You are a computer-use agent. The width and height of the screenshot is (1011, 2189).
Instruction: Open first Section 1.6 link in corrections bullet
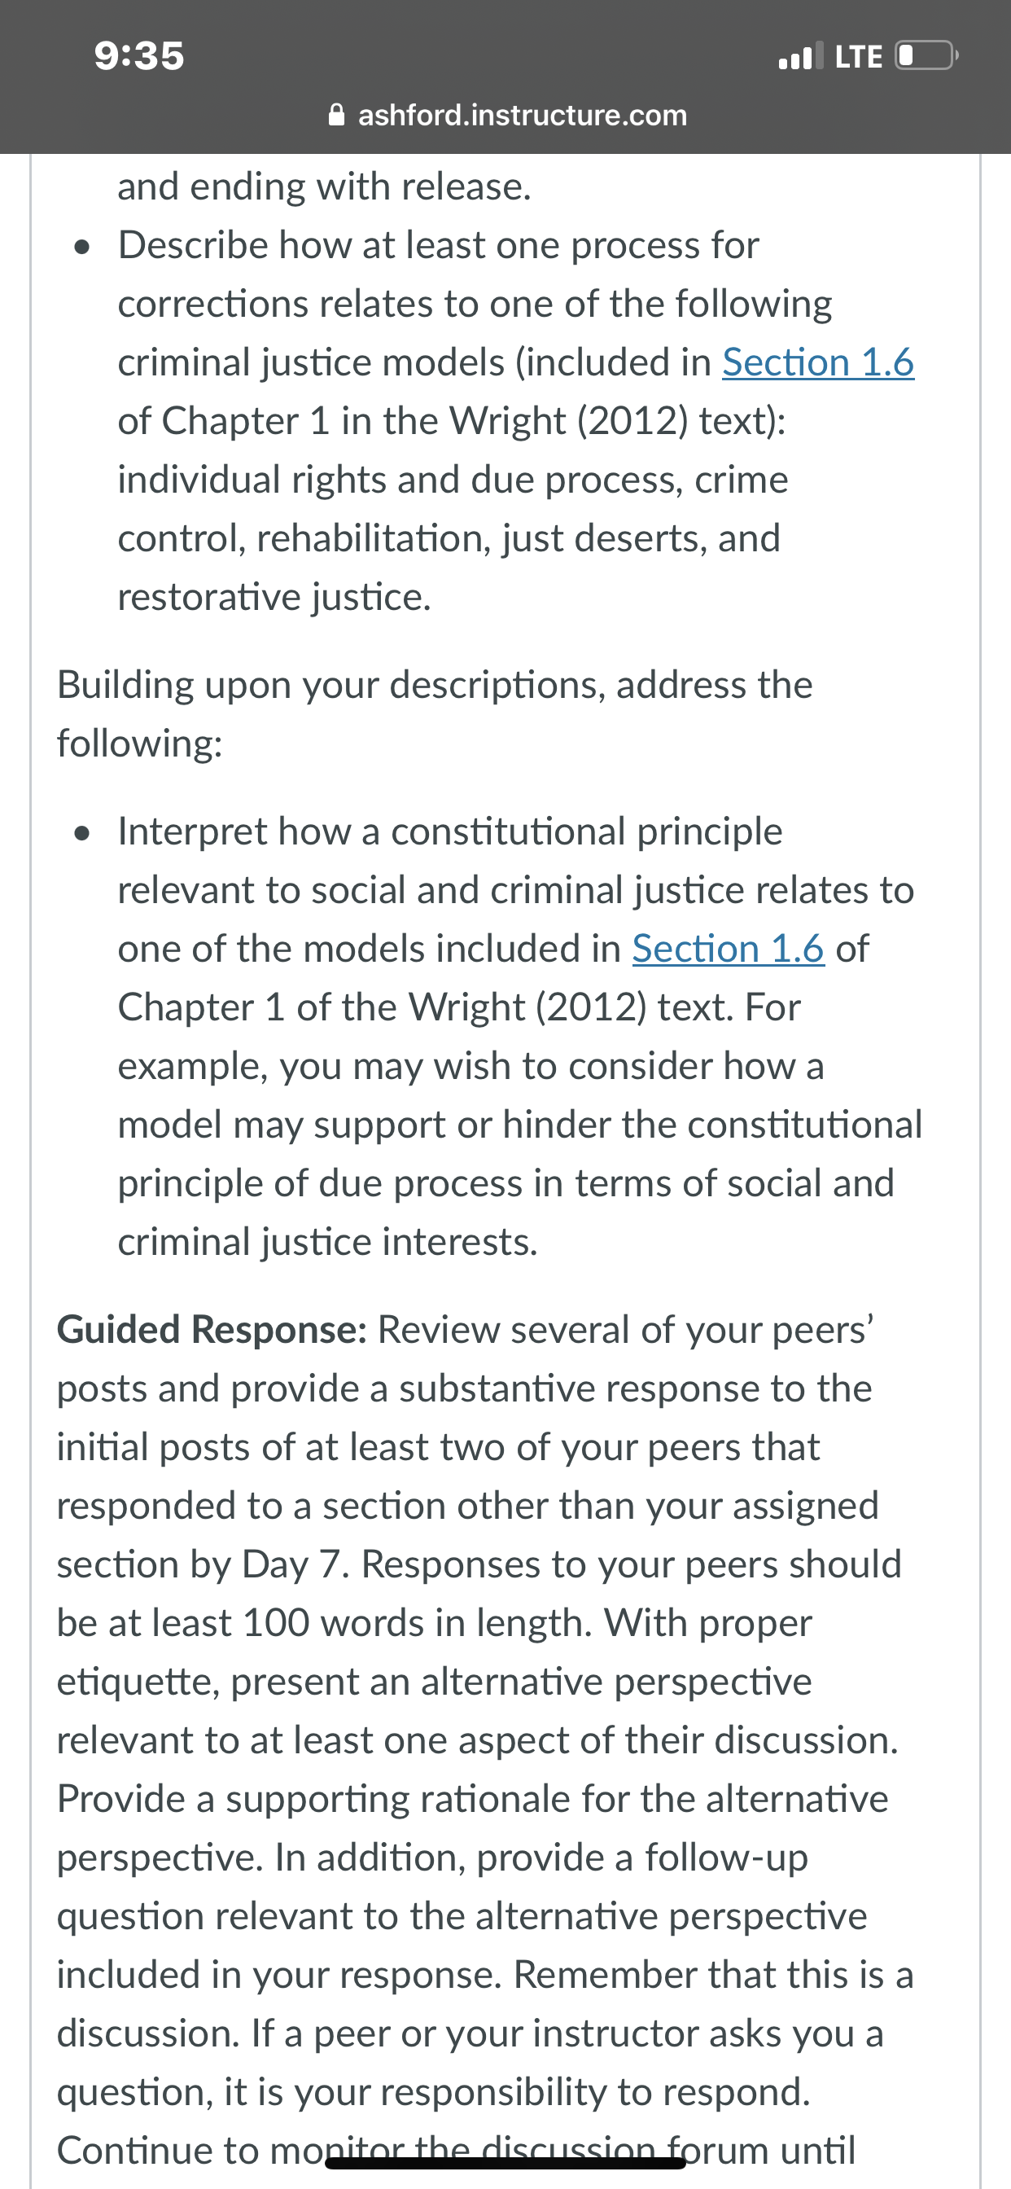(818, 363)
